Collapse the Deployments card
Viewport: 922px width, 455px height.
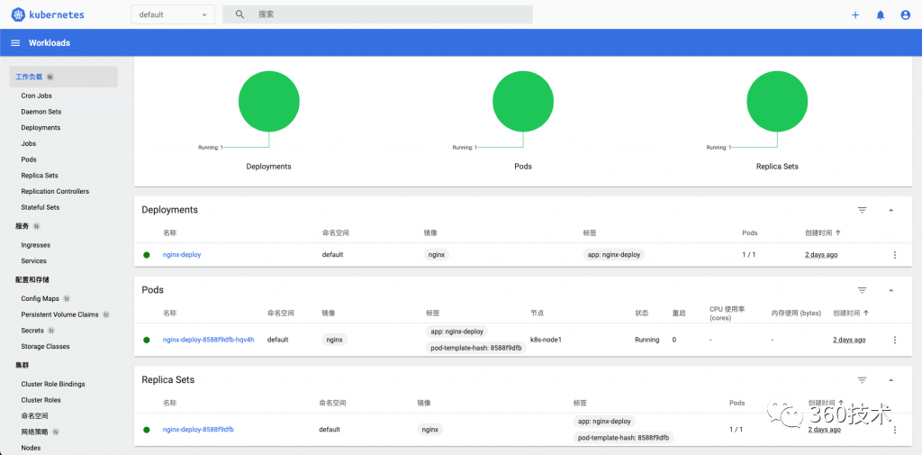890,210
